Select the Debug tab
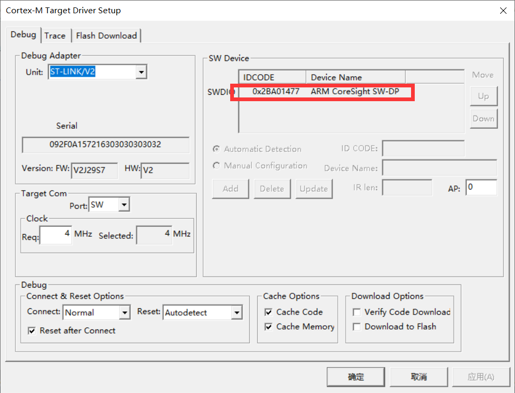Viewport: 515px width, 393px height. pyautogui.click(x=23, y=34)
